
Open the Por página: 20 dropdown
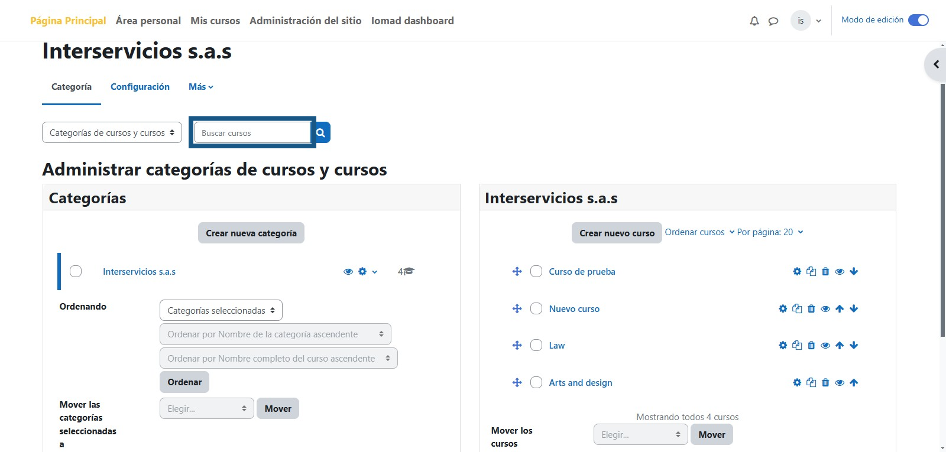[770, 232]
